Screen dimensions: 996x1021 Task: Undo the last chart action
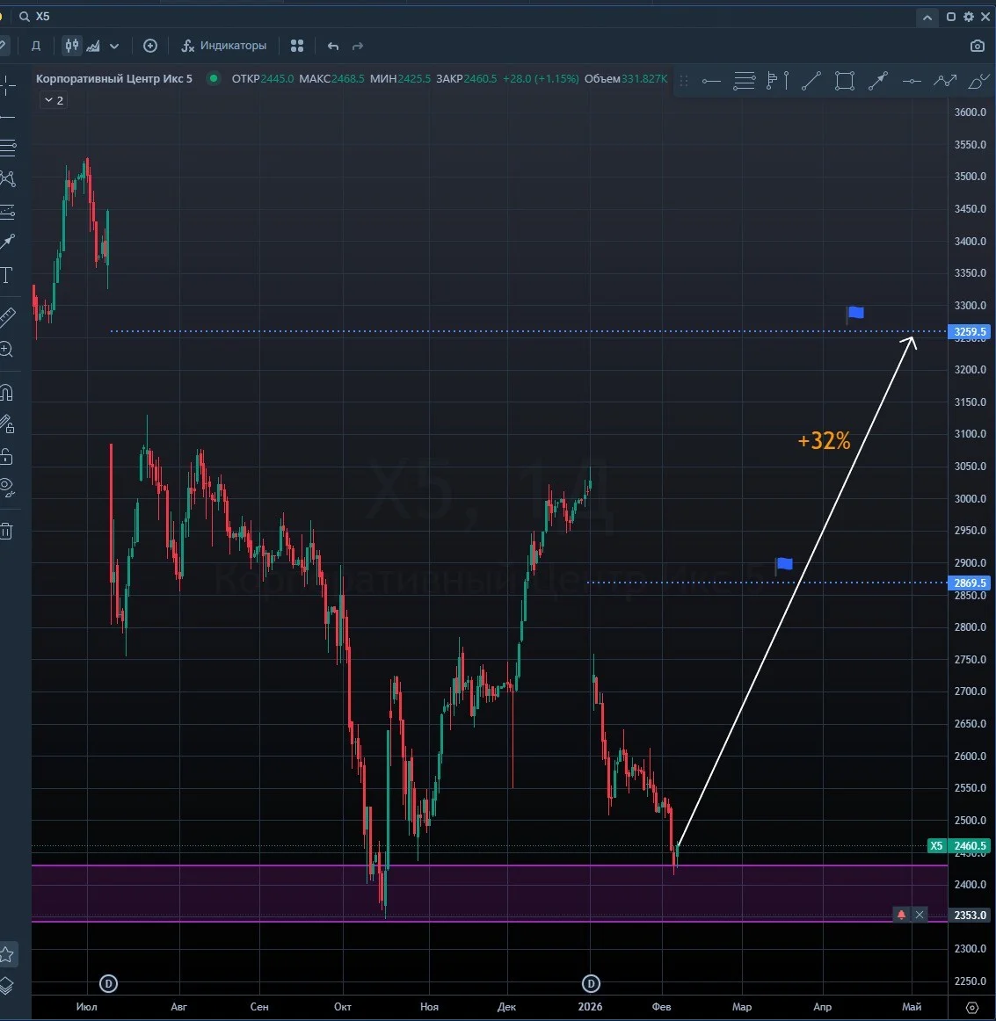(x=333, y=47)
